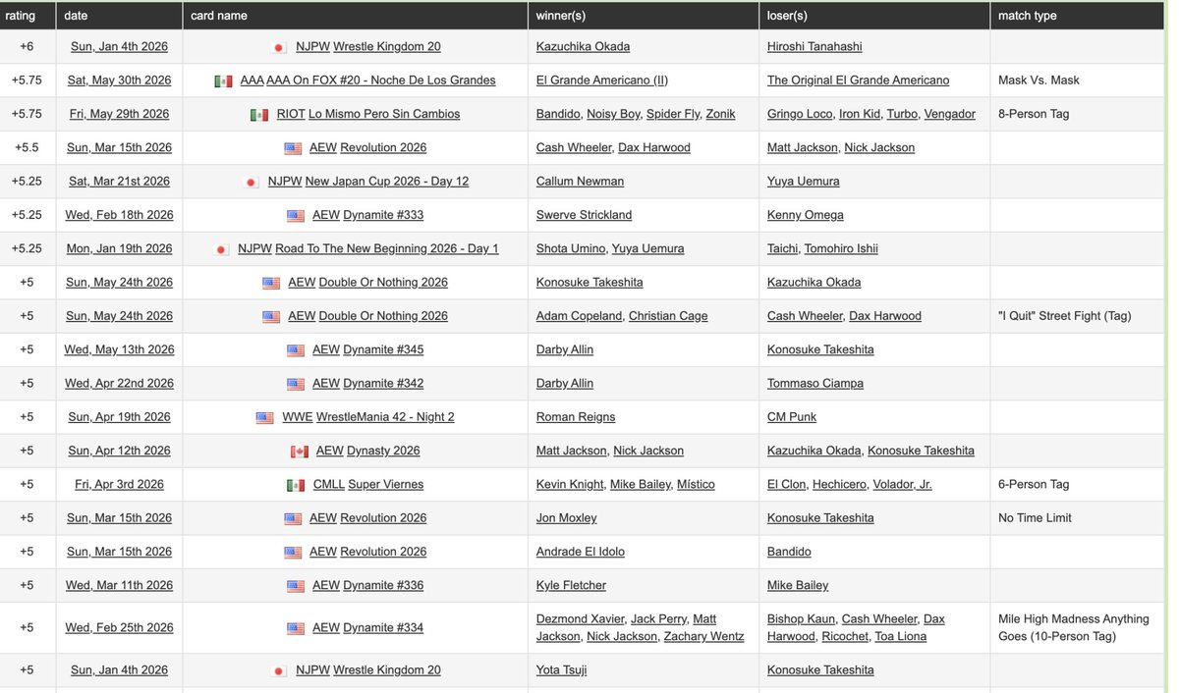Open Místico wrestler link
The image size is (1179, 693).
pyautogui.click(x=696, y=485)
